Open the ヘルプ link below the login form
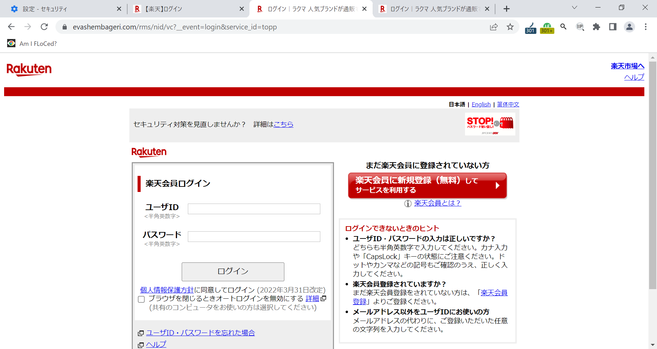 click(156, 344)
